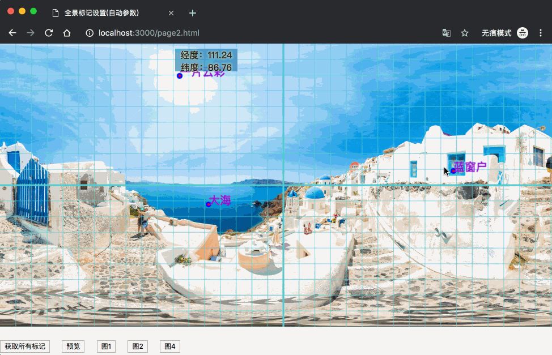Click the browser home icon
The height and width of the screenshot is (355, 552).
point(67,33)
